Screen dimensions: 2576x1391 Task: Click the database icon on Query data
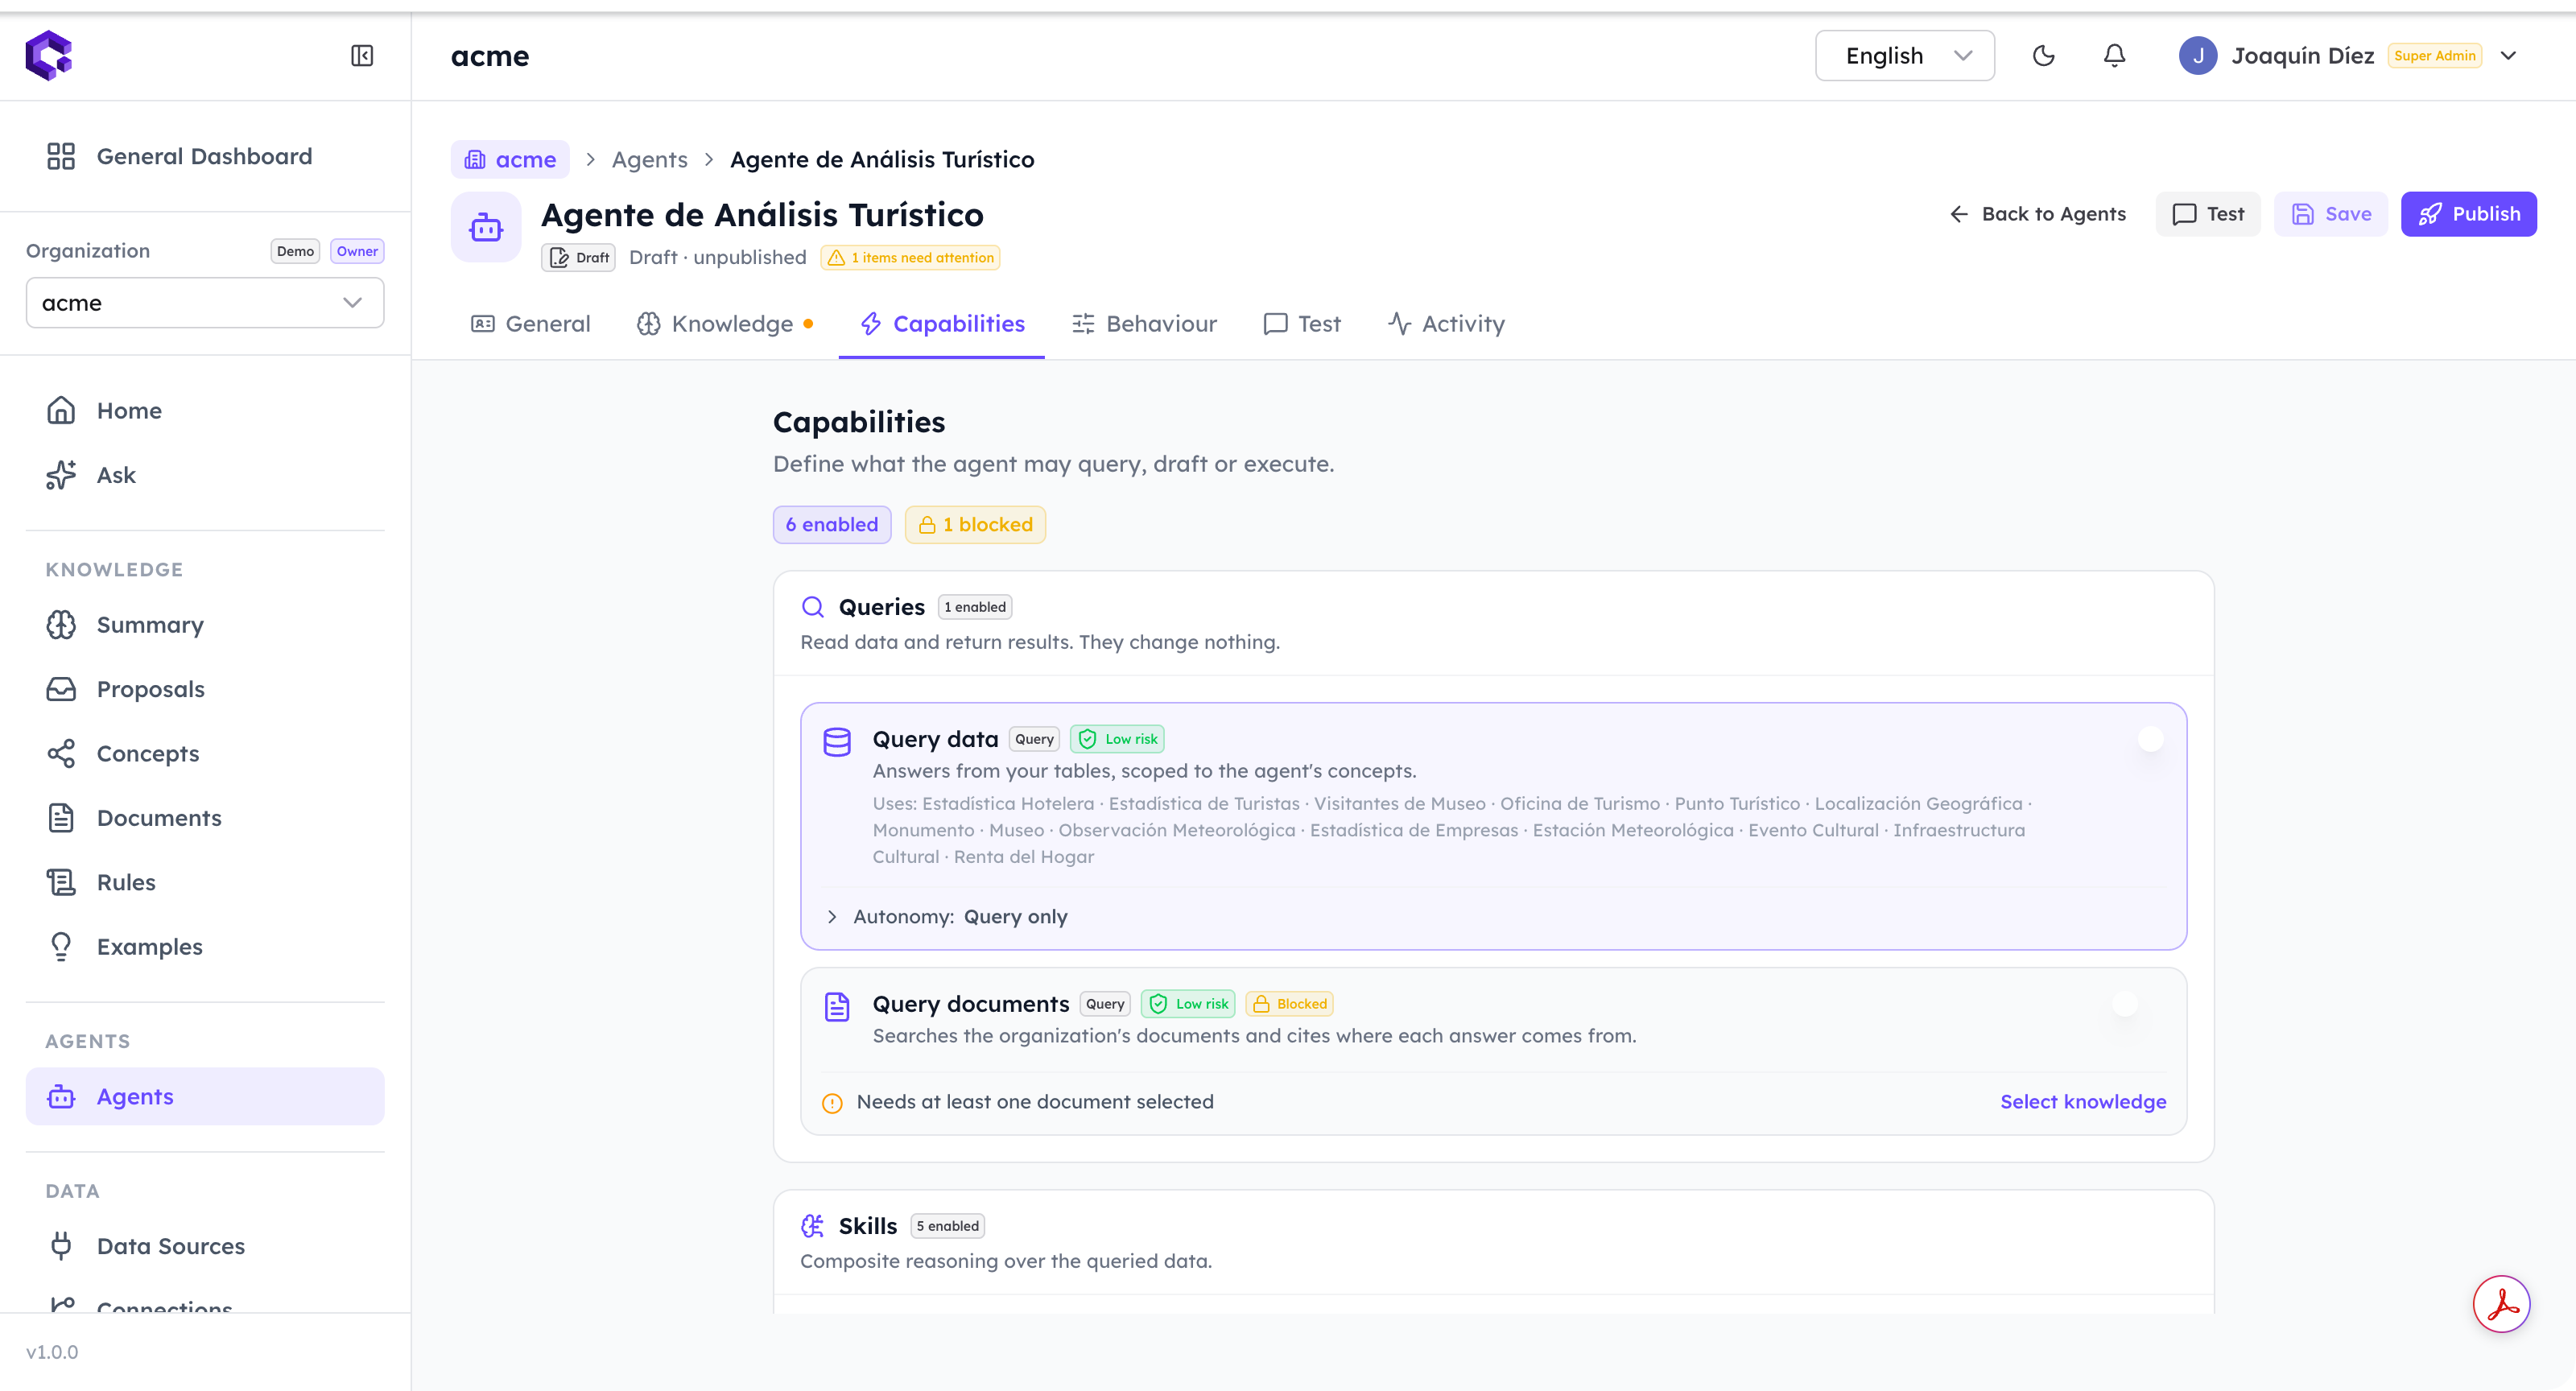[x=837, y=741]
